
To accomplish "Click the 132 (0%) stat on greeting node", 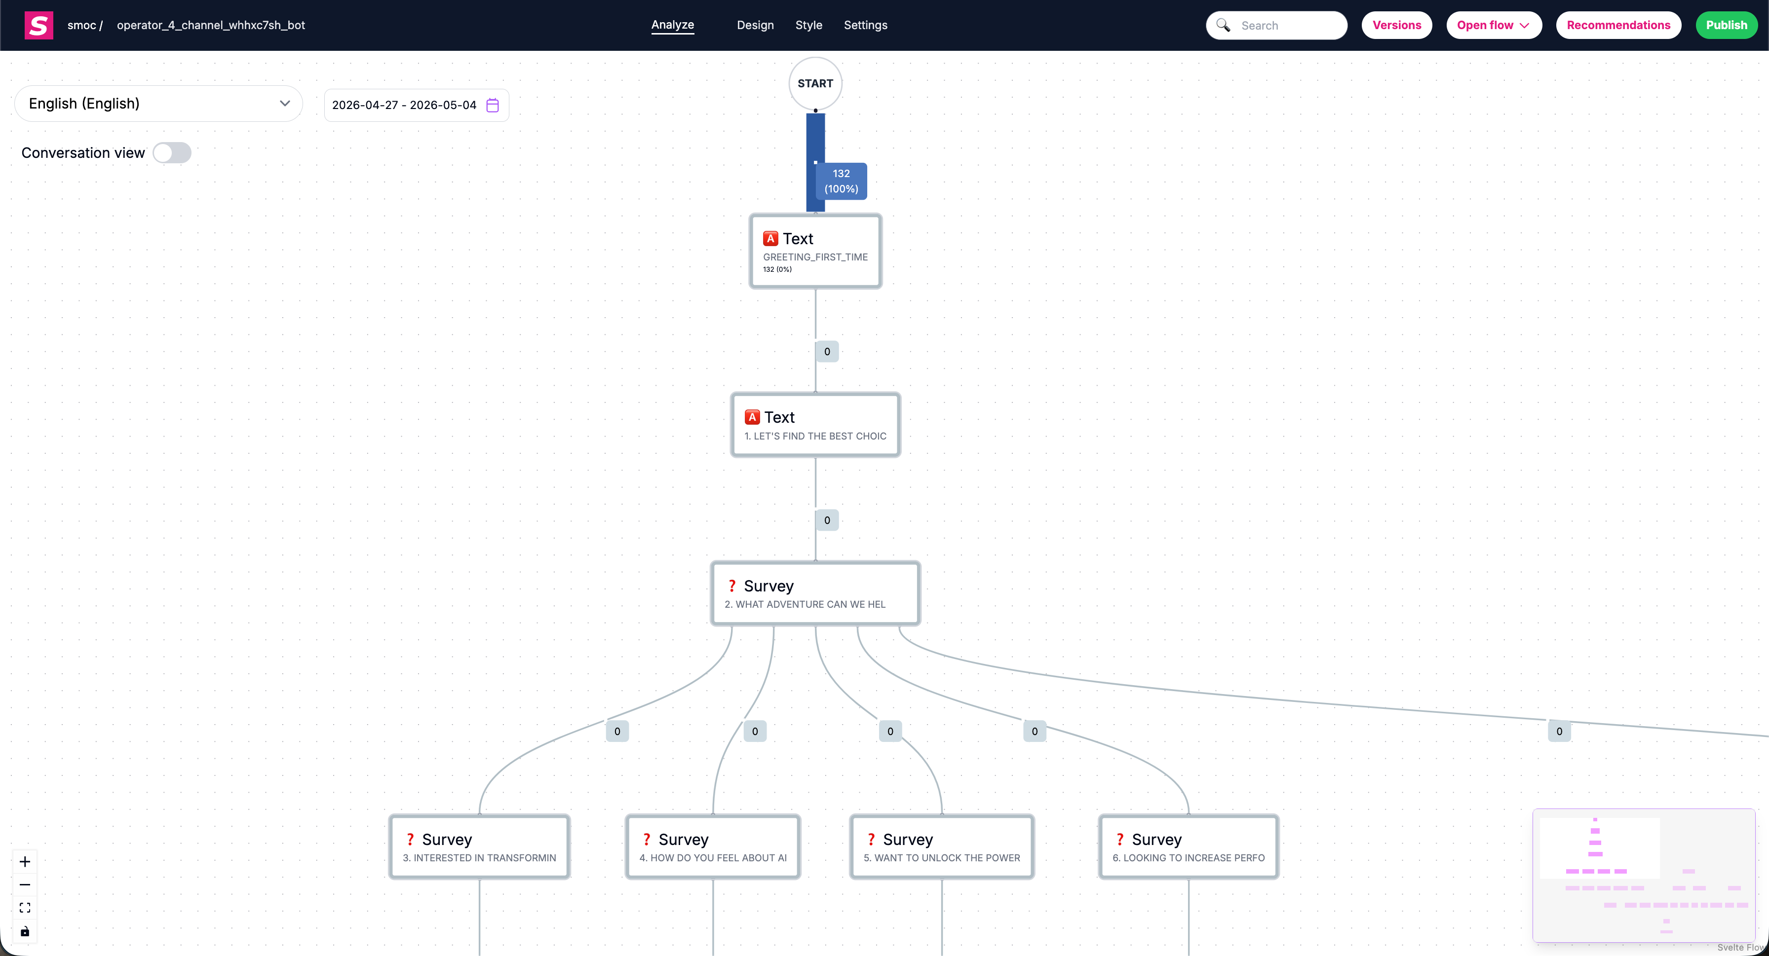I will (x=777, y=270).
